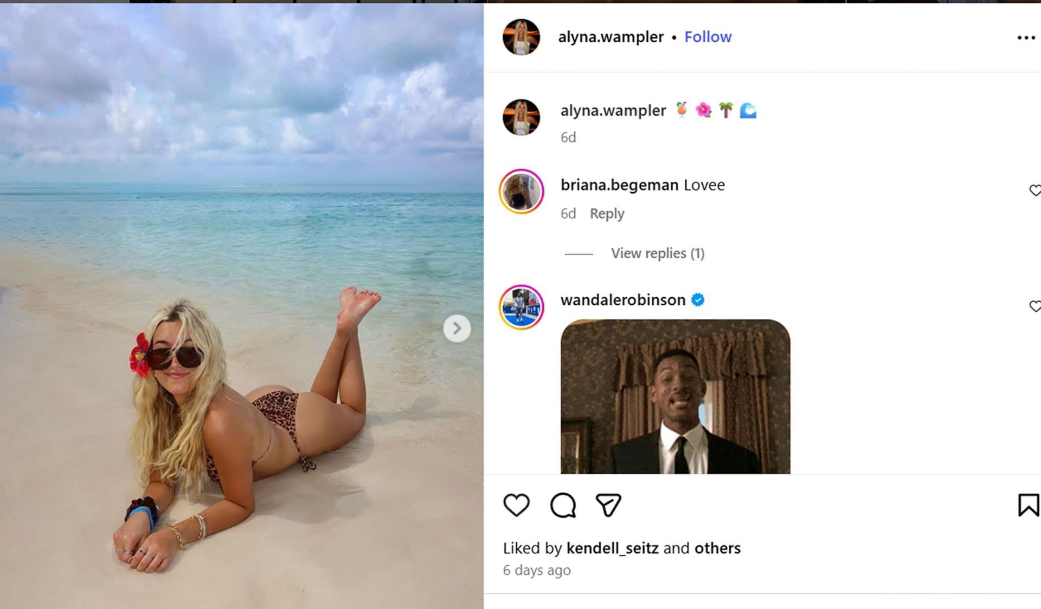This screenshot has height=609, width=1041.
Task: Like briana.begeman's comment
Action: tap(1034, 191)
